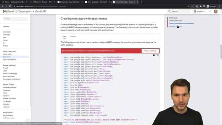Open the user account avatar
This screenshot has width=222, height=125.
point(215,11)
